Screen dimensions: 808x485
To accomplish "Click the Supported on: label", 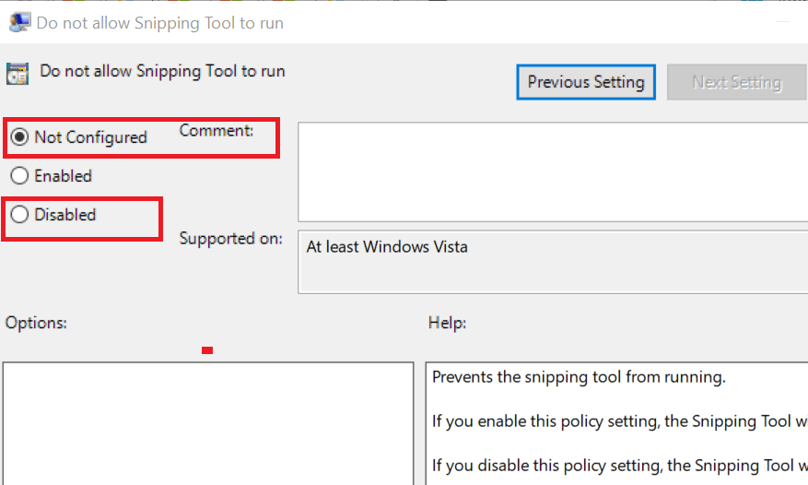I will click(x=231, y=239).
